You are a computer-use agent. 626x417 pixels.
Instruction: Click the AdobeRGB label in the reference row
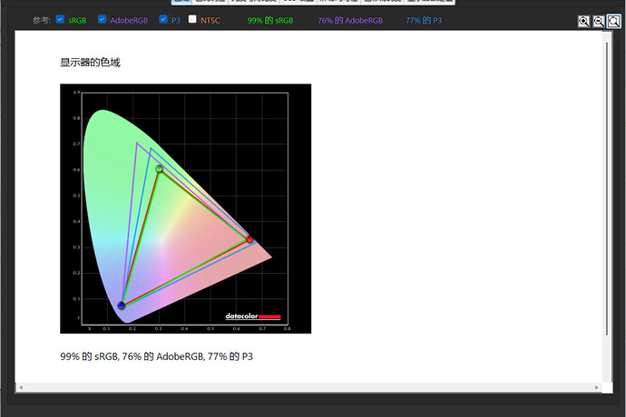point(129,20)
